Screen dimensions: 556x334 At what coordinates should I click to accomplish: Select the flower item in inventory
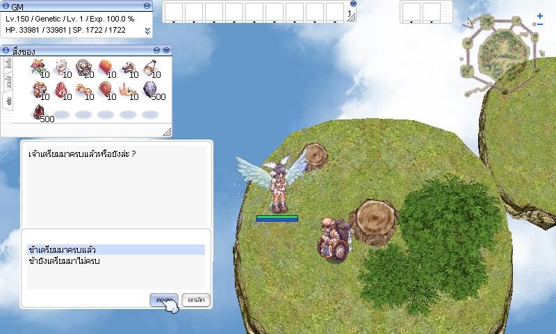[x=38, y=67]
